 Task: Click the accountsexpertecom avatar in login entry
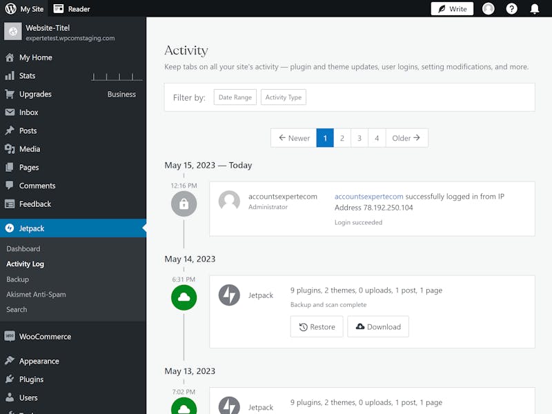229,201
